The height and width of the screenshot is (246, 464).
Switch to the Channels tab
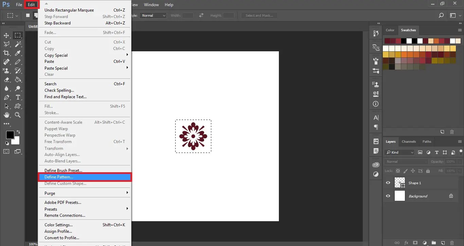(x=409, y=142)
